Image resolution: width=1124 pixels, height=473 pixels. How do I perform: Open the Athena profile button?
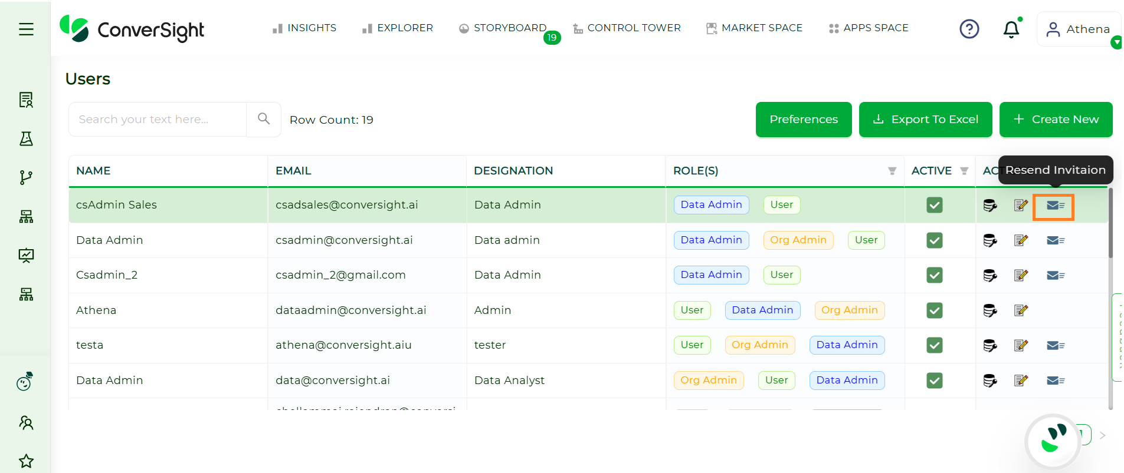(1079, 29)
